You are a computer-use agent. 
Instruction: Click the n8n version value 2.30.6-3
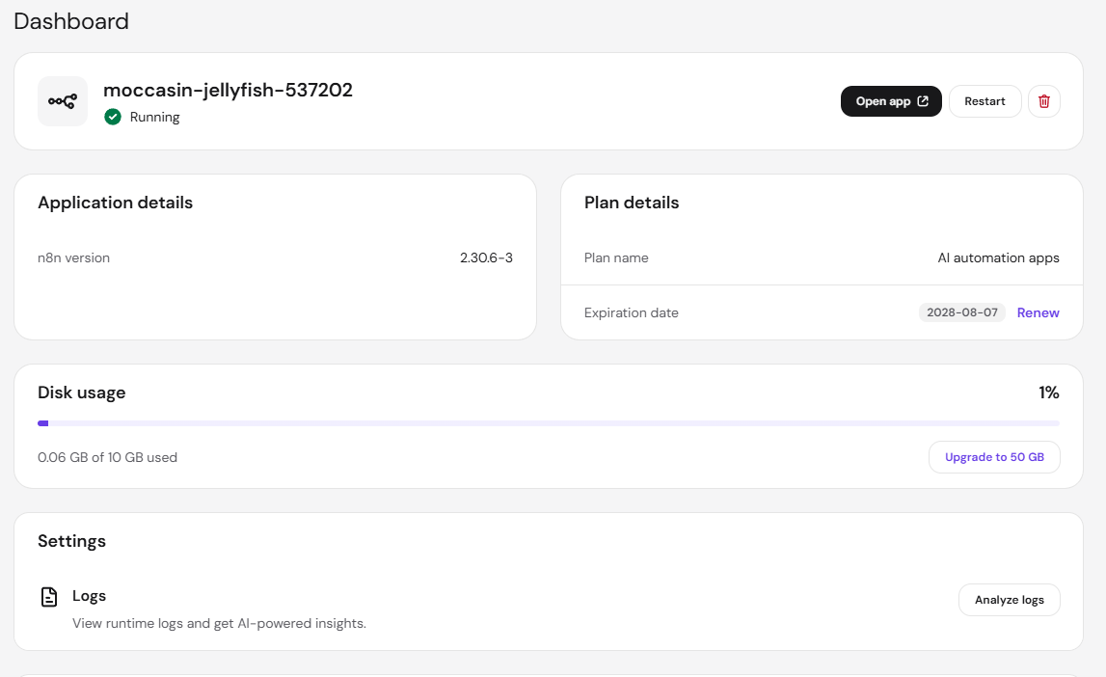point(486,258)
